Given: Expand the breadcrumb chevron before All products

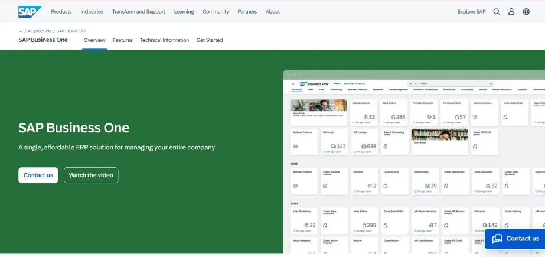Looking at the screenshot, I should pyautogui.click(x=21, y=31).
